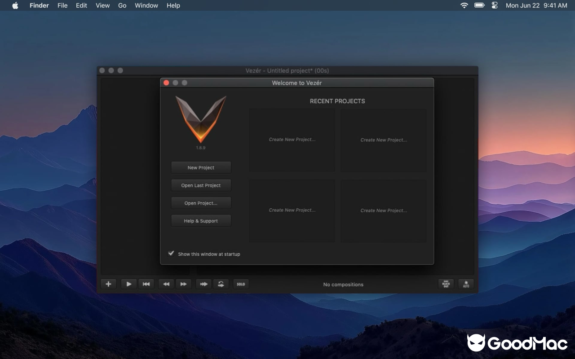Click the rewind button
575x359 pixels.
pyautogui.click(x=166, y=284)
